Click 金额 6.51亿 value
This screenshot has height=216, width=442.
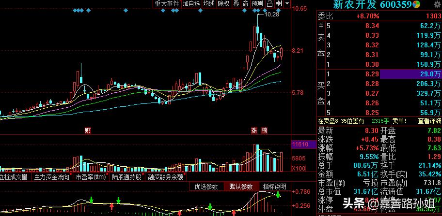(x=367, y=174)
